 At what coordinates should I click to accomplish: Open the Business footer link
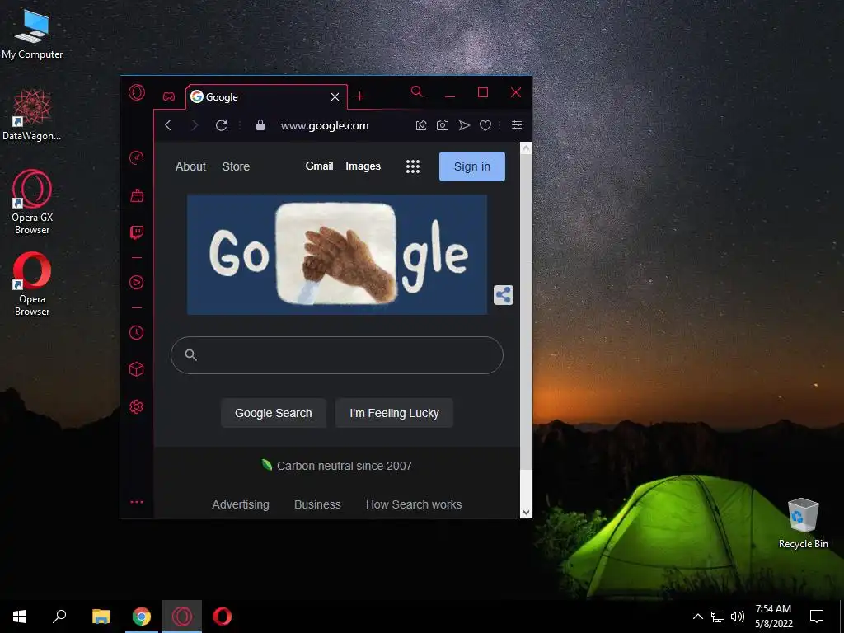(x=317, y=504)
